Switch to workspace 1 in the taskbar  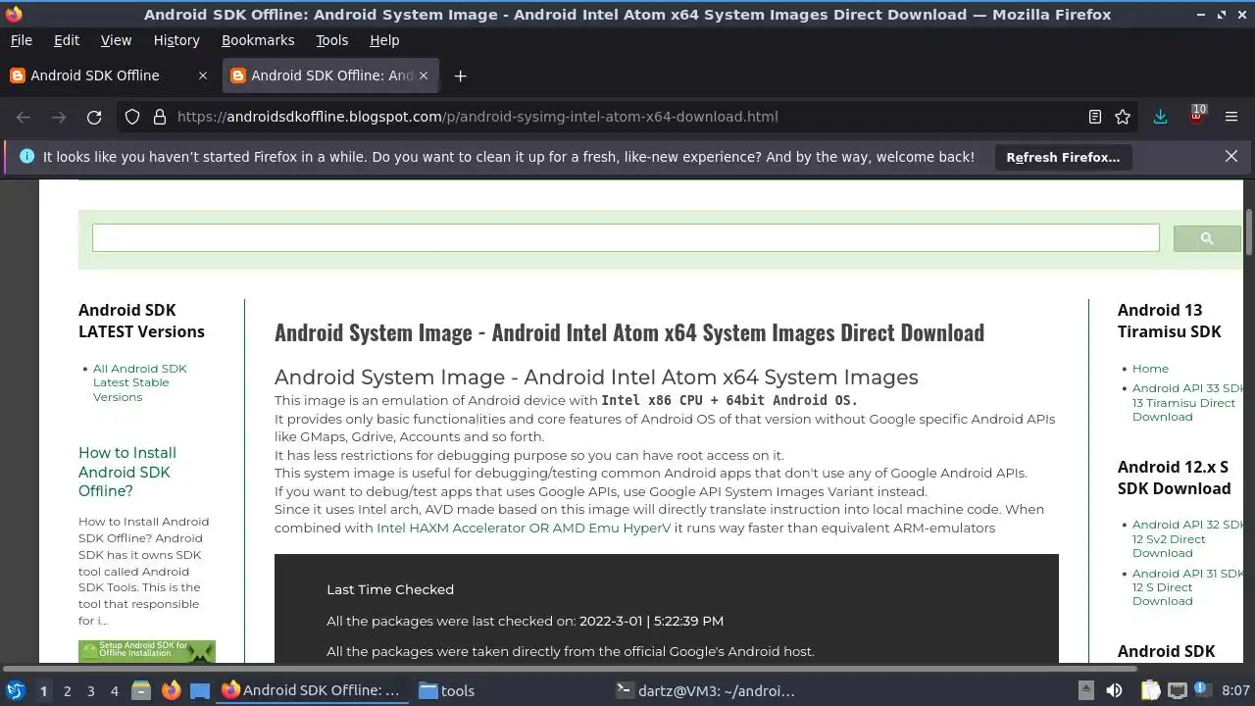(43, 690)
